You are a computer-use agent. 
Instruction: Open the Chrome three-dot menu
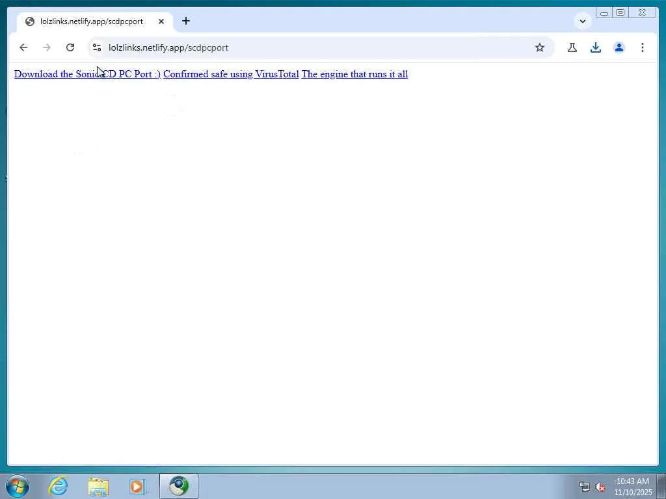click(642, 47)
